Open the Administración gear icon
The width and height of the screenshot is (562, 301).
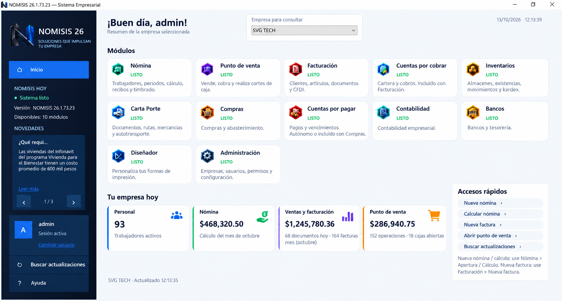pos(207,156)
